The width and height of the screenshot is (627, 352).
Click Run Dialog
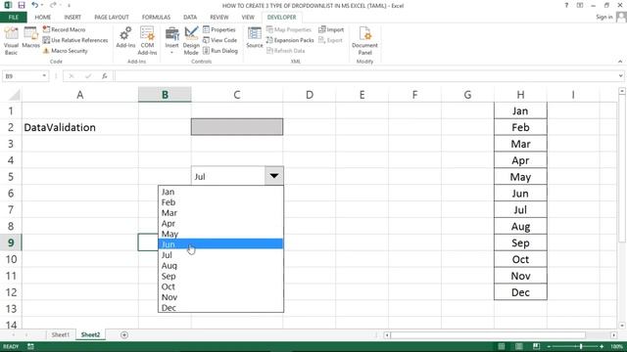point(220,51)
